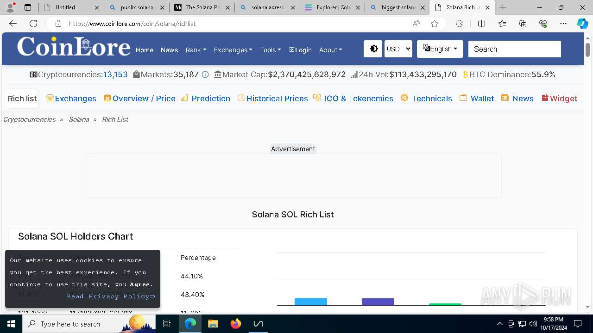Image resolution: width=593 pixels, height=333 pixels.
Task: Open Firefox from the taskbar
Action: [236, 324]
